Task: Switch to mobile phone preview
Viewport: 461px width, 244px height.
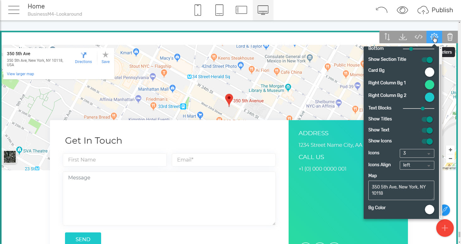Action: pos(198,10)
